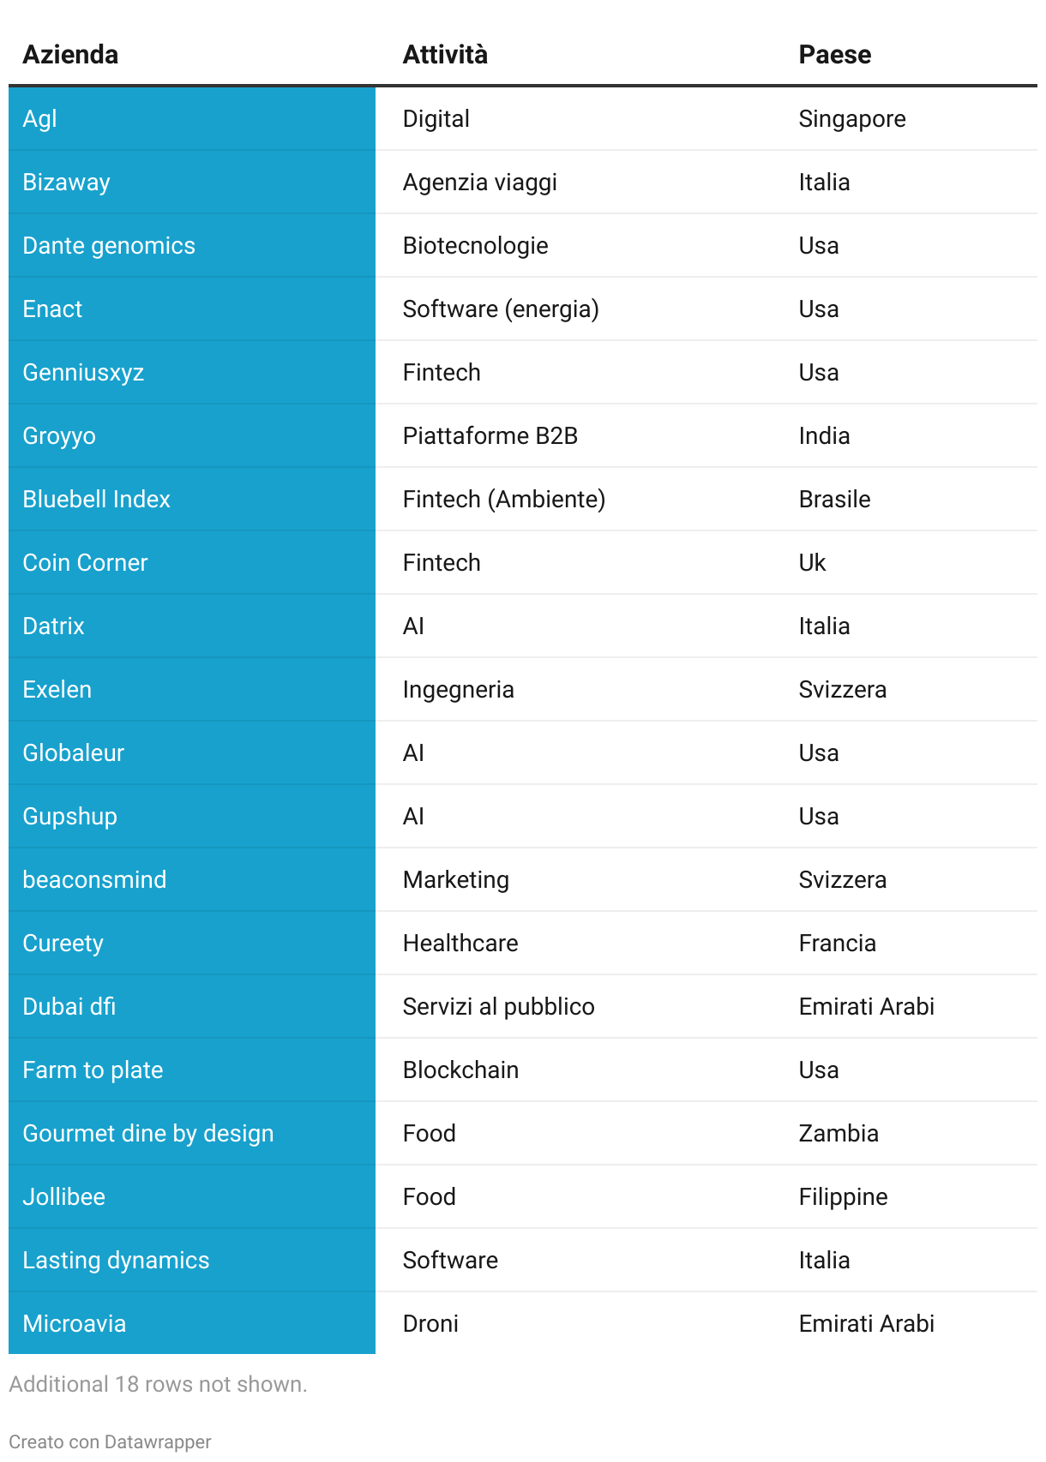Click the Additional 18 rows not shown note
Viewport: 1046px width, 1462px height.
(x=158, y=1384)
